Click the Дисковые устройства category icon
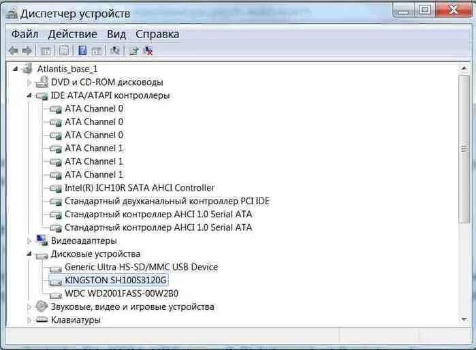Viewport: 476px width, 350px height. (x=42, y=255)
